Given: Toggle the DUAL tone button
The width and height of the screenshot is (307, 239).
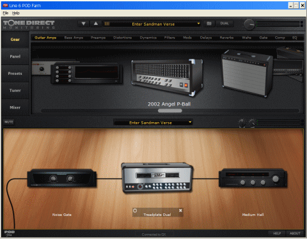Looking at the screenshot, I should [x=224, y=24].
